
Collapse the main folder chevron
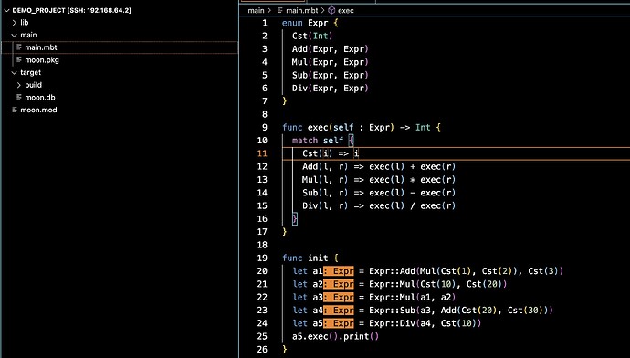(15, 36)
